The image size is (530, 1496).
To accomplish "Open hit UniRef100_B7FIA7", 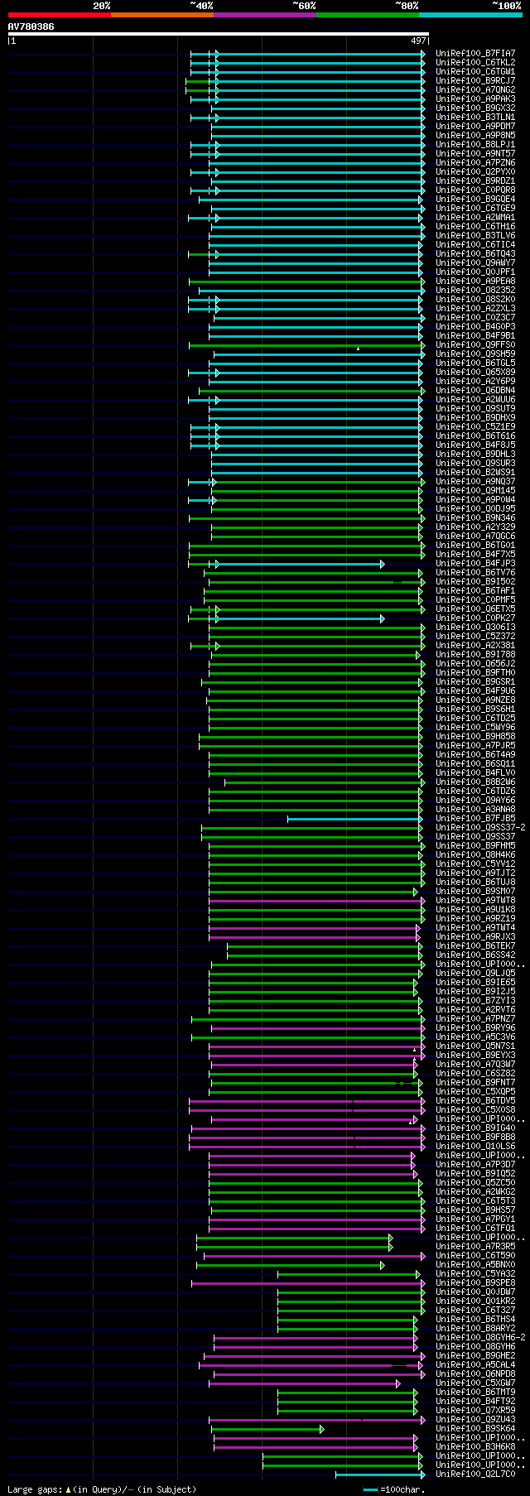I will [x=475, y=54].
